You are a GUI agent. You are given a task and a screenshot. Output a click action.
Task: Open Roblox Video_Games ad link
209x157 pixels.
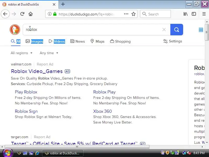(37, 71)
